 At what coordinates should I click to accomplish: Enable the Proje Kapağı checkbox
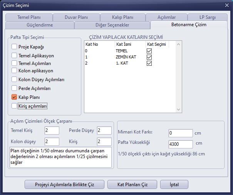click(14, 47)
